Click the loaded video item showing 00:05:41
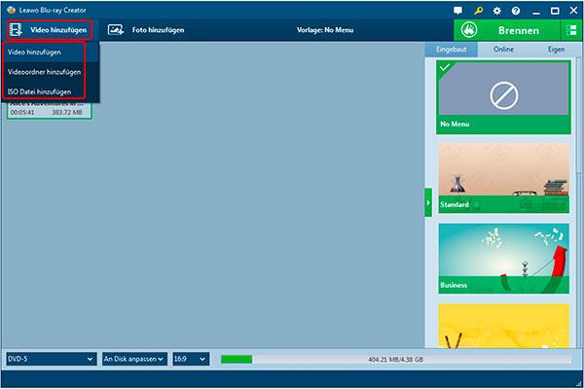Image resolution: width=584 pixels, height=389 pixels. (x=50, y=110)
